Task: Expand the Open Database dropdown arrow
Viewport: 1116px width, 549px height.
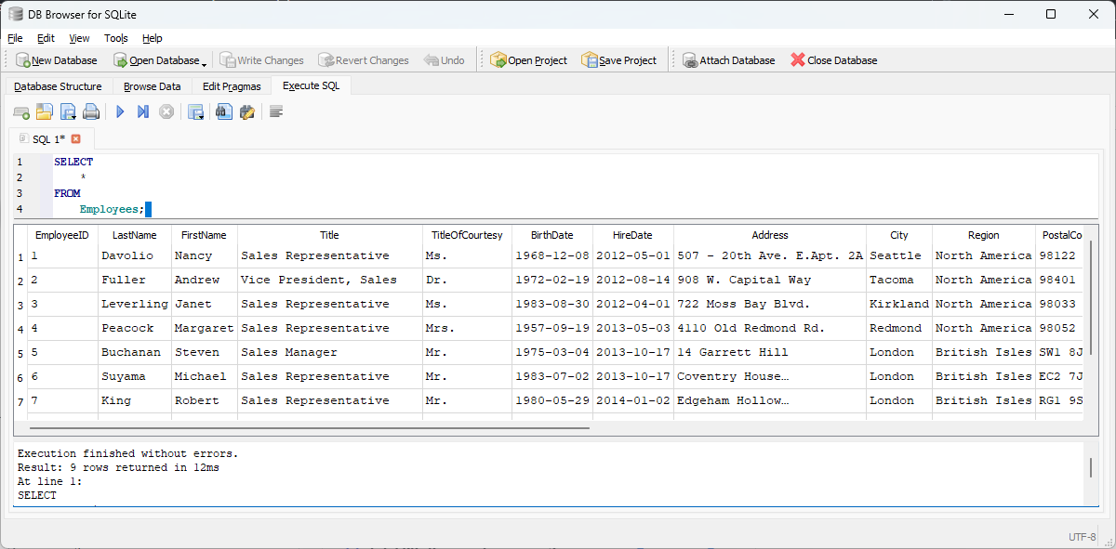Action: [204, 62]
